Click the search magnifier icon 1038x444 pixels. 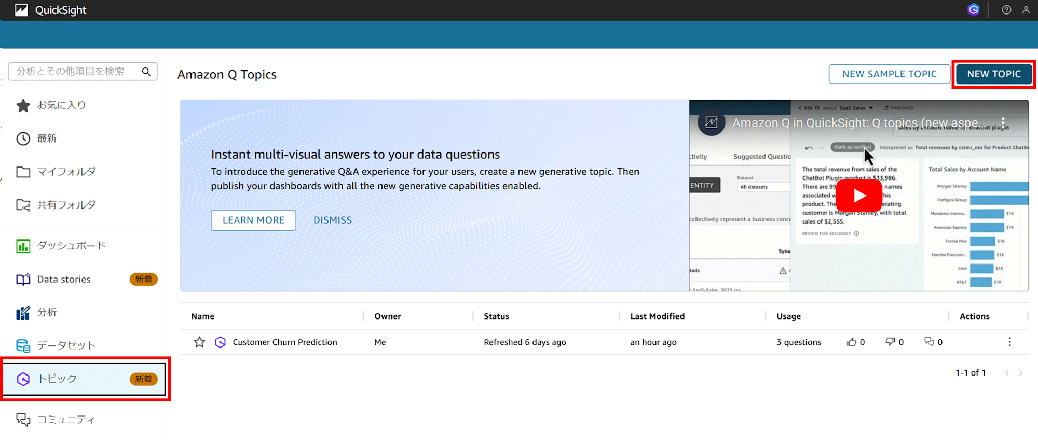click(x=146, y=72)
